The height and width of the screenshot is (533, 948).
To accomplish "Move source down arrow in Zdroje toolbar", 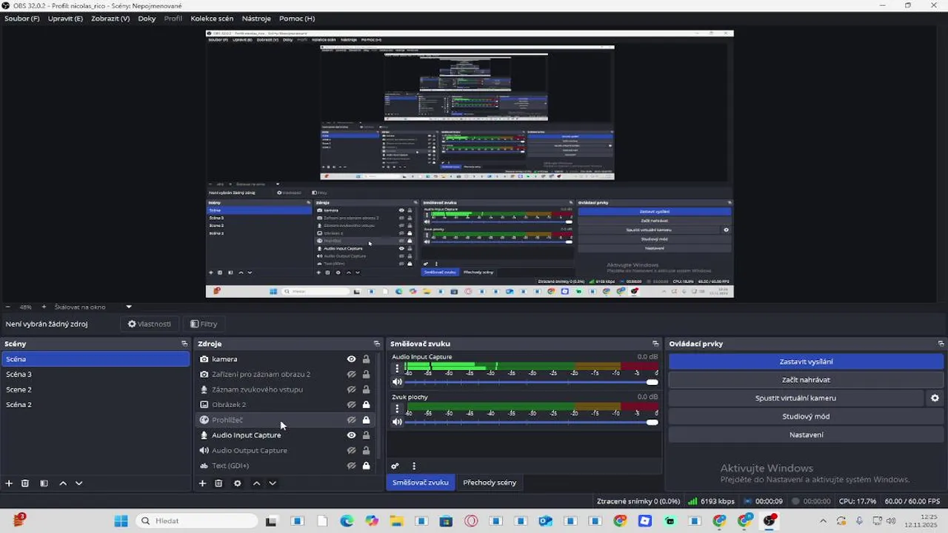I will click(273, 483).
